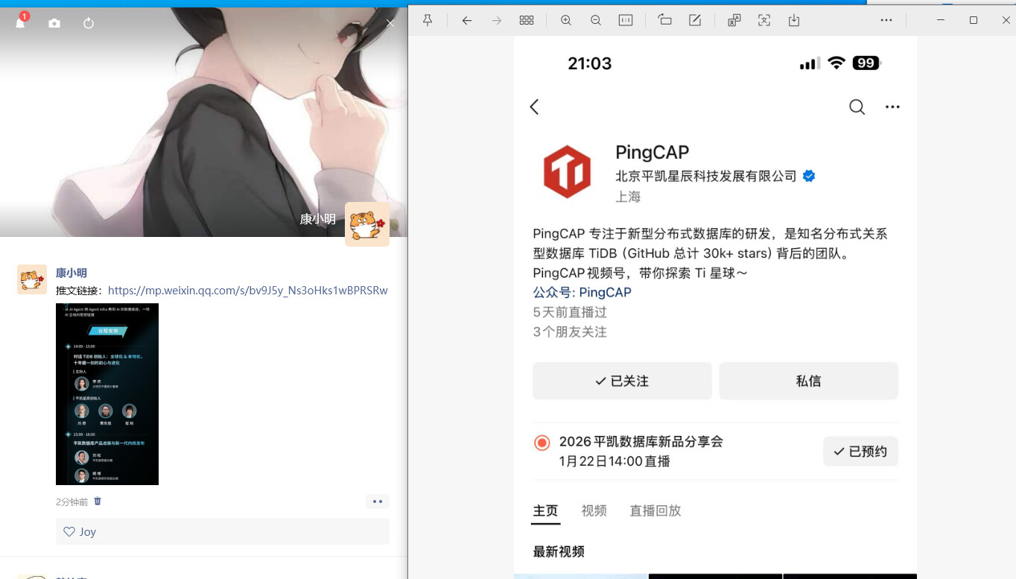Click the battery indicator showing 99
The height and width of the screenshot is (579, 1016).
click(866, 63)
